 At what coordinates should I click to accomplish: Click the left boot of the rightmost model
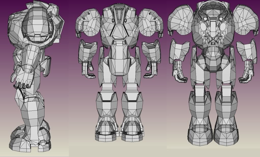[200, 135]
